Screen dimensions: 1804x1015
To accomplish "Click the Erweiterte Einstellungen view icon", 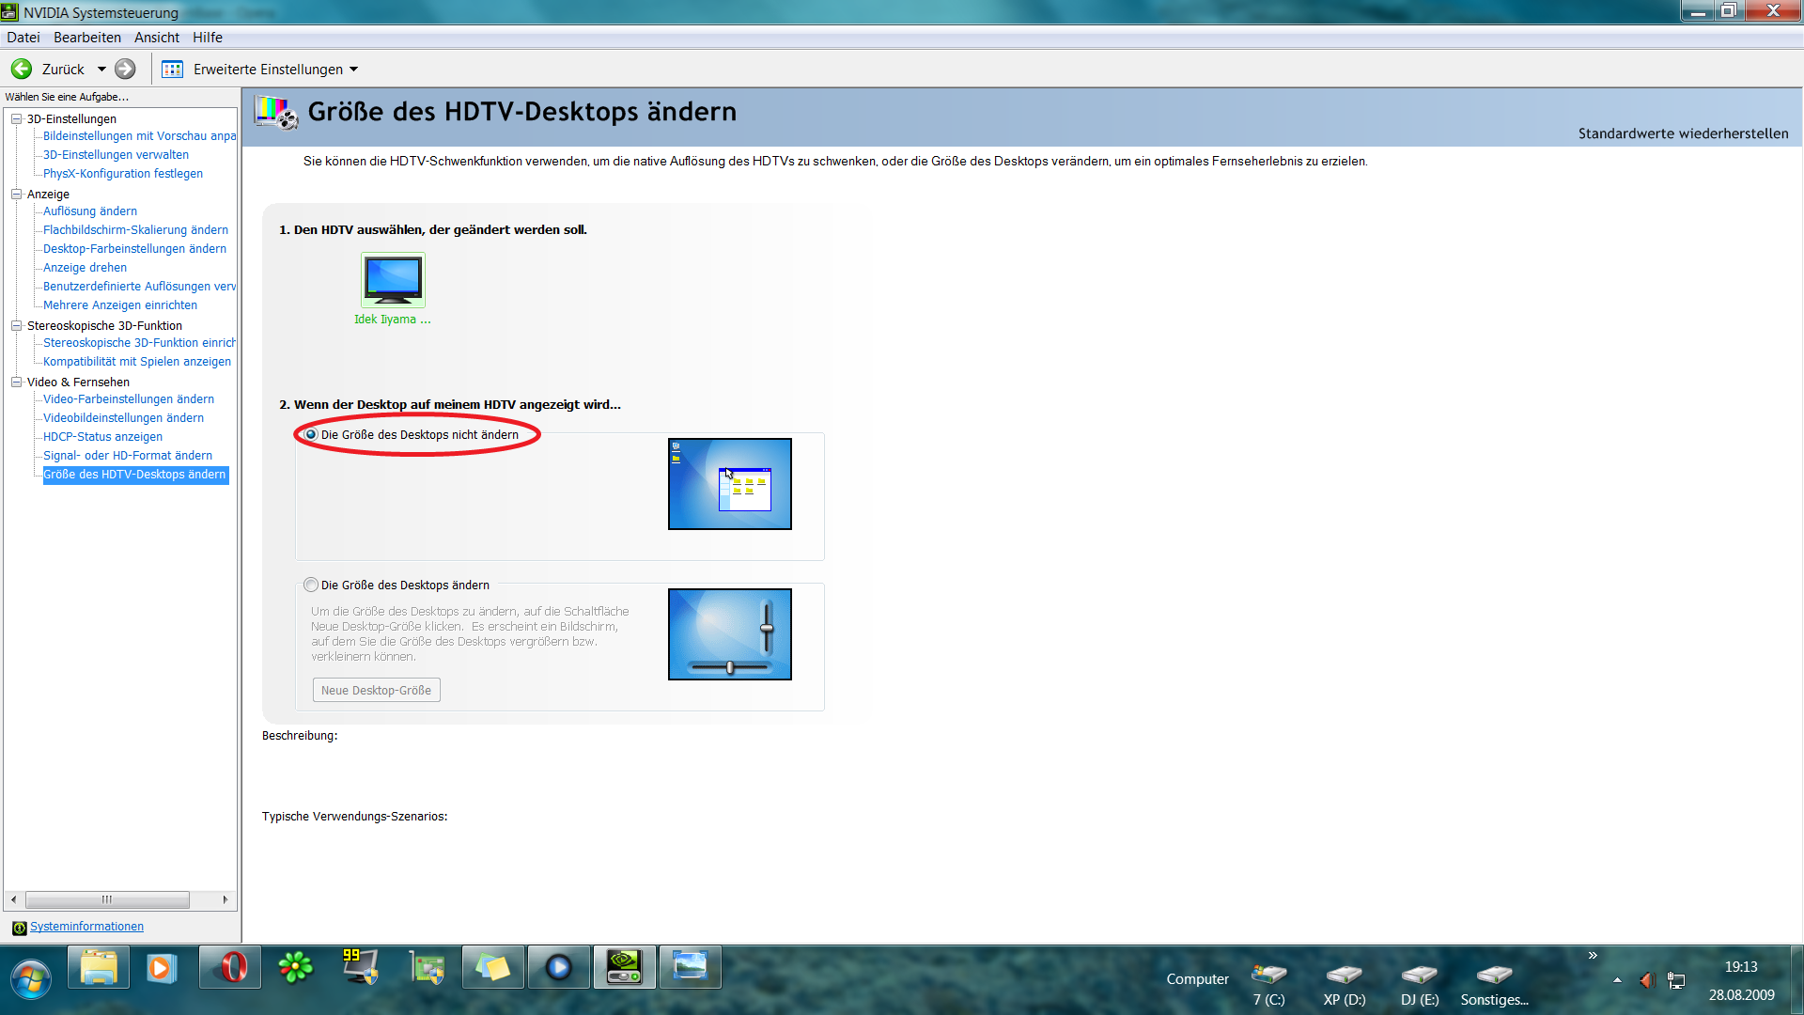I will (173, 69).
